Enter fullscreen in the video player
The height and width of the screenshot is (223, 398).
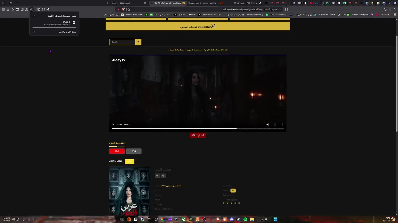(x=275, y=125)
